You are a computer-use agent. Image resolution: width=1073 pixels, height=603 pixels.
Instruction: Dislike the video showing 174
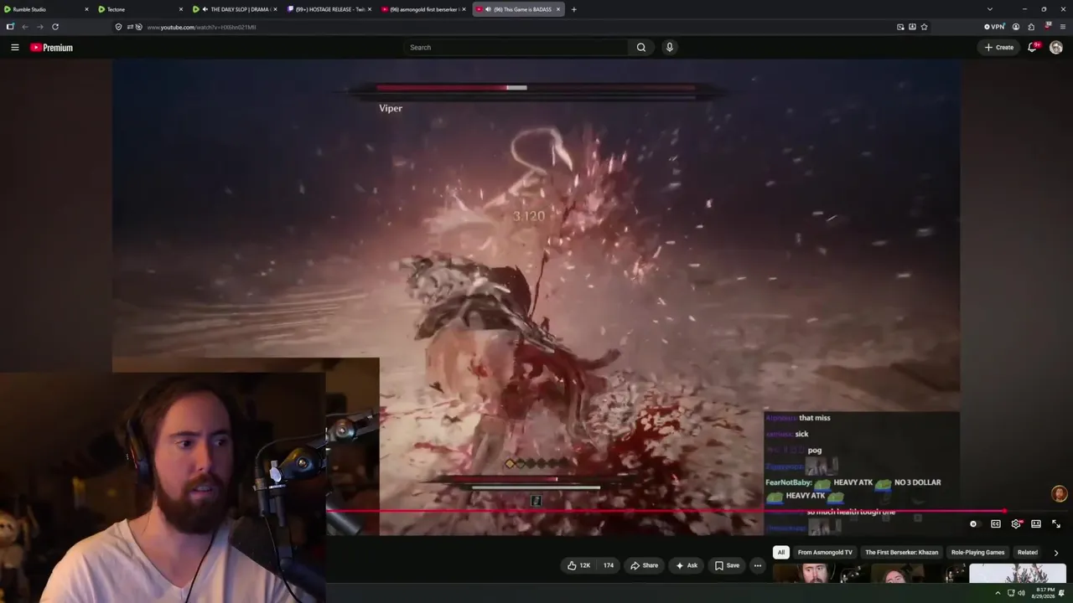pos(608,565)
